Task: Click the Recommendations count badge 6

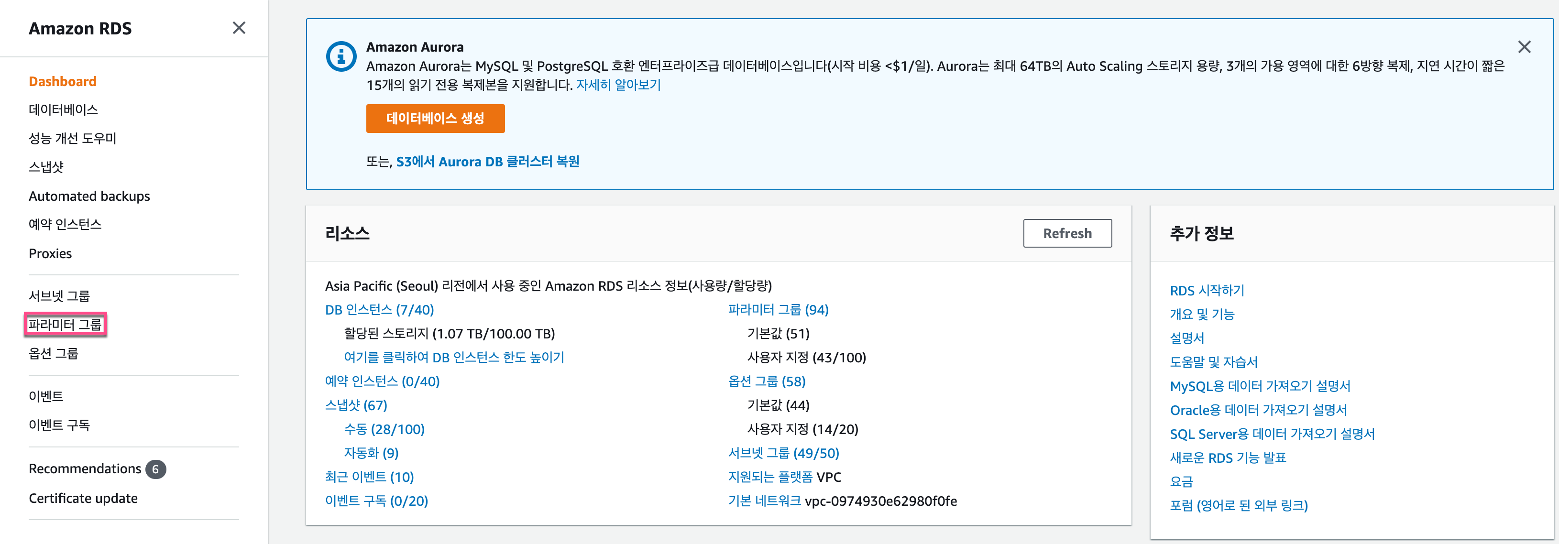Action: click(155, 469)
